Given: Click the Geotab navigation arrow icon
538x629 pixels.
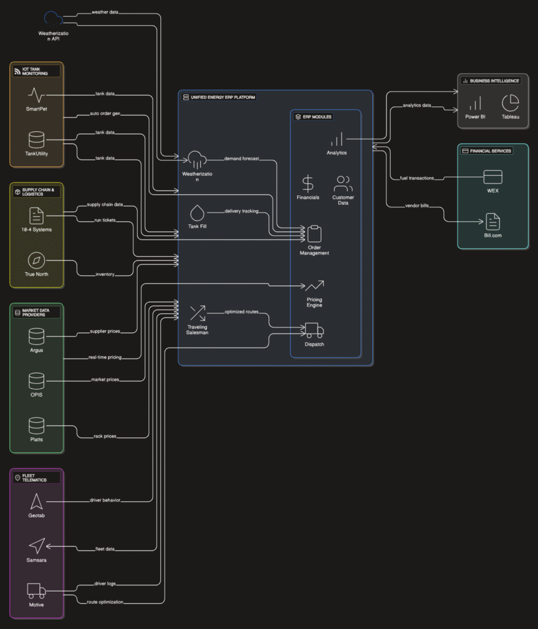Looking at the screenshot, I should 36,501.
